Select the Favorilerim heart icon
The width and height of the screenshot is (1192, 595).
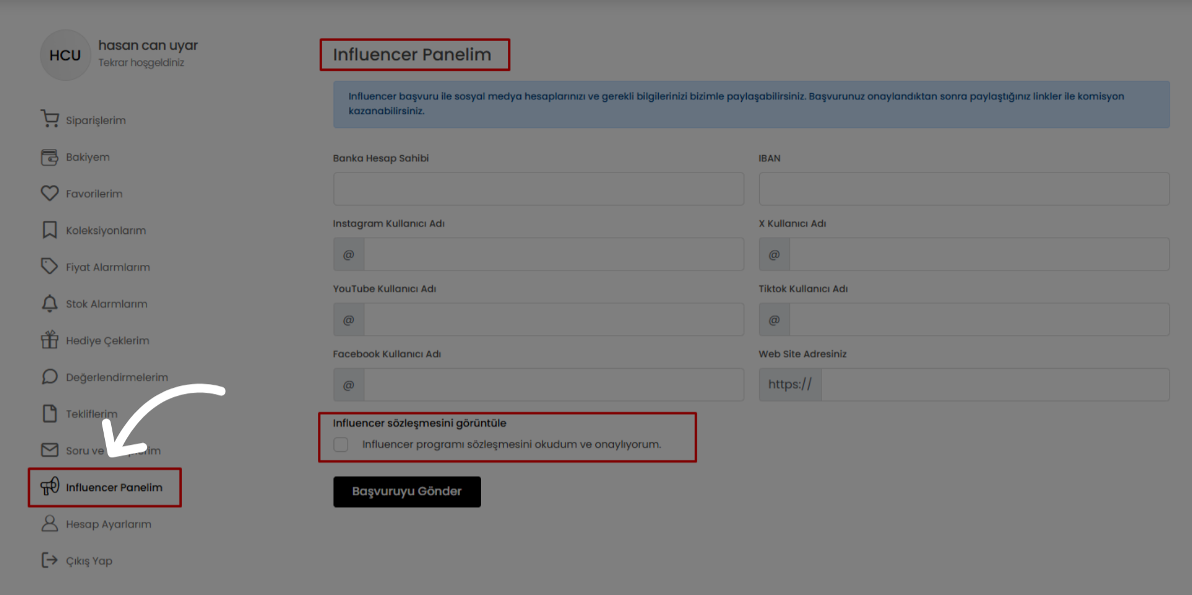click(50, 193)
